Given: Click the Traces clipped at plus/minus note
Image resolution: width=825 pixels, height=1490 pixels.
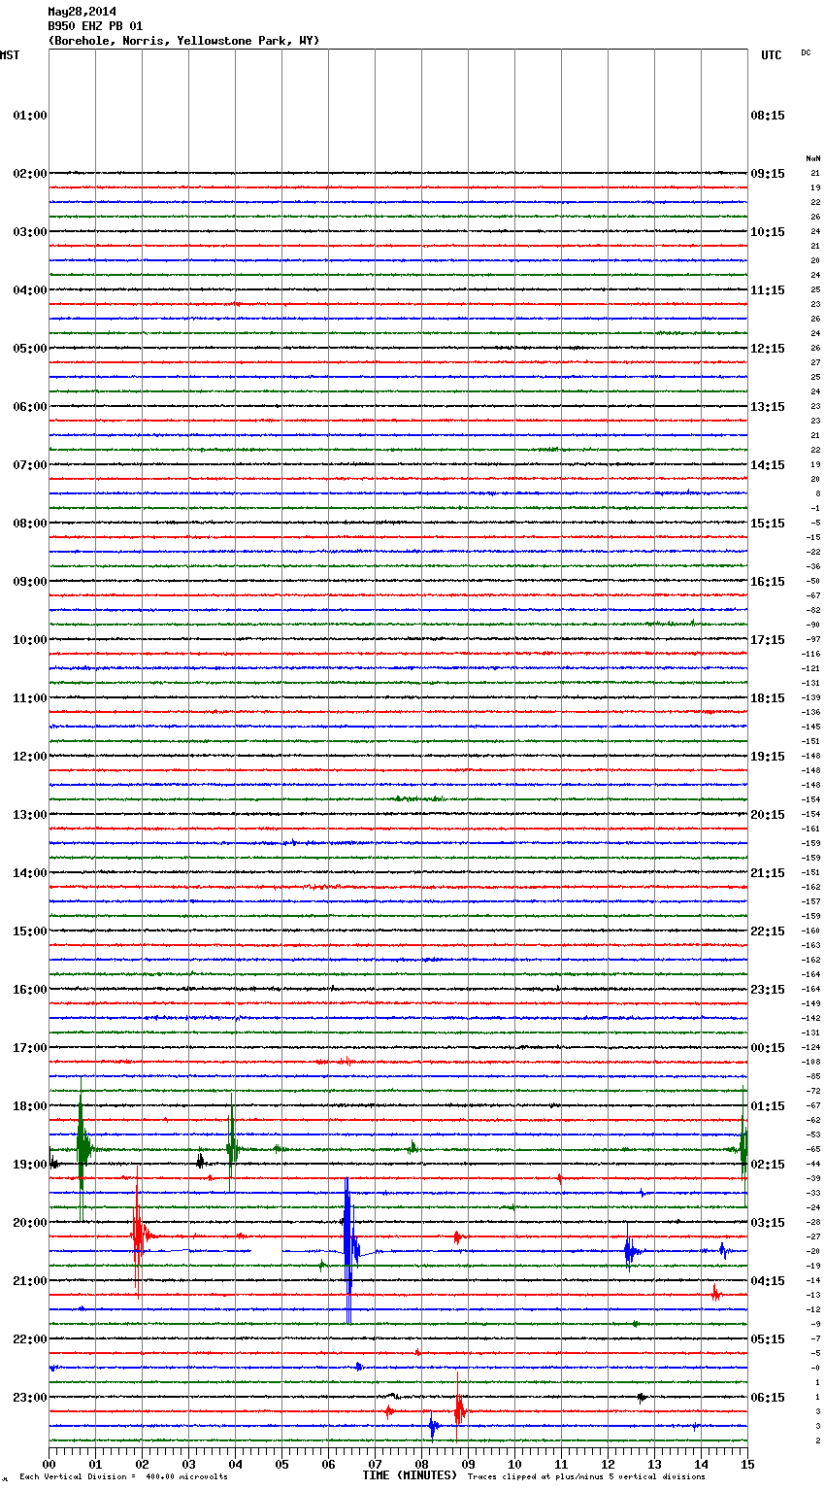Looking at the screenshot, I should (x=586, y=1477).
